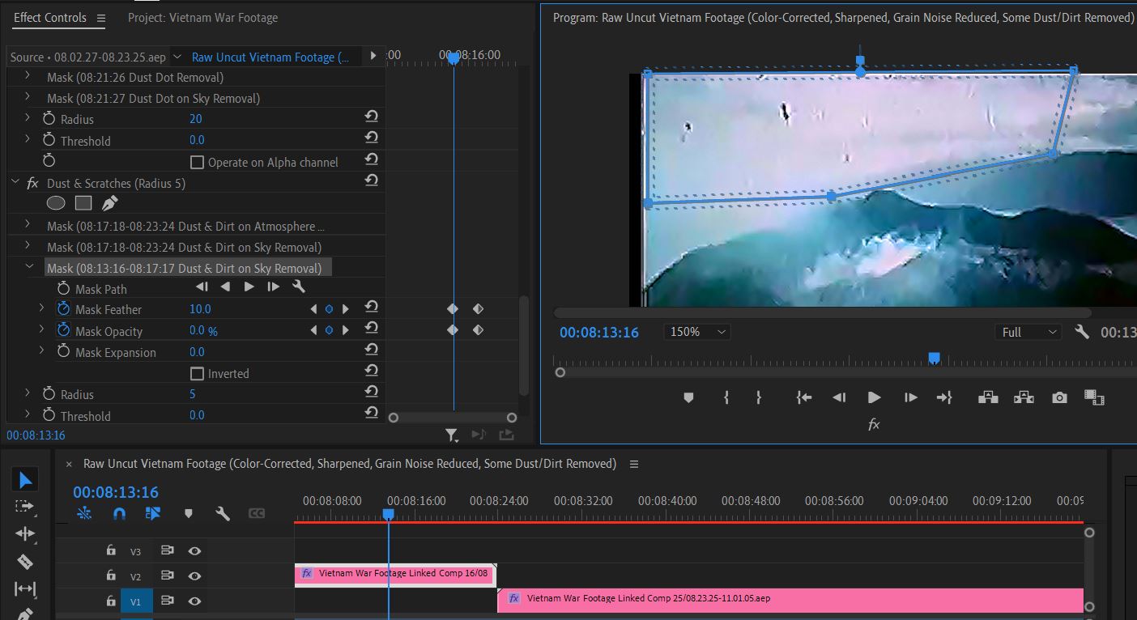Select the Vietnam War Footage Linked Comp 25 clip
Screen dimensions: 1137x620
pos(790,599)
